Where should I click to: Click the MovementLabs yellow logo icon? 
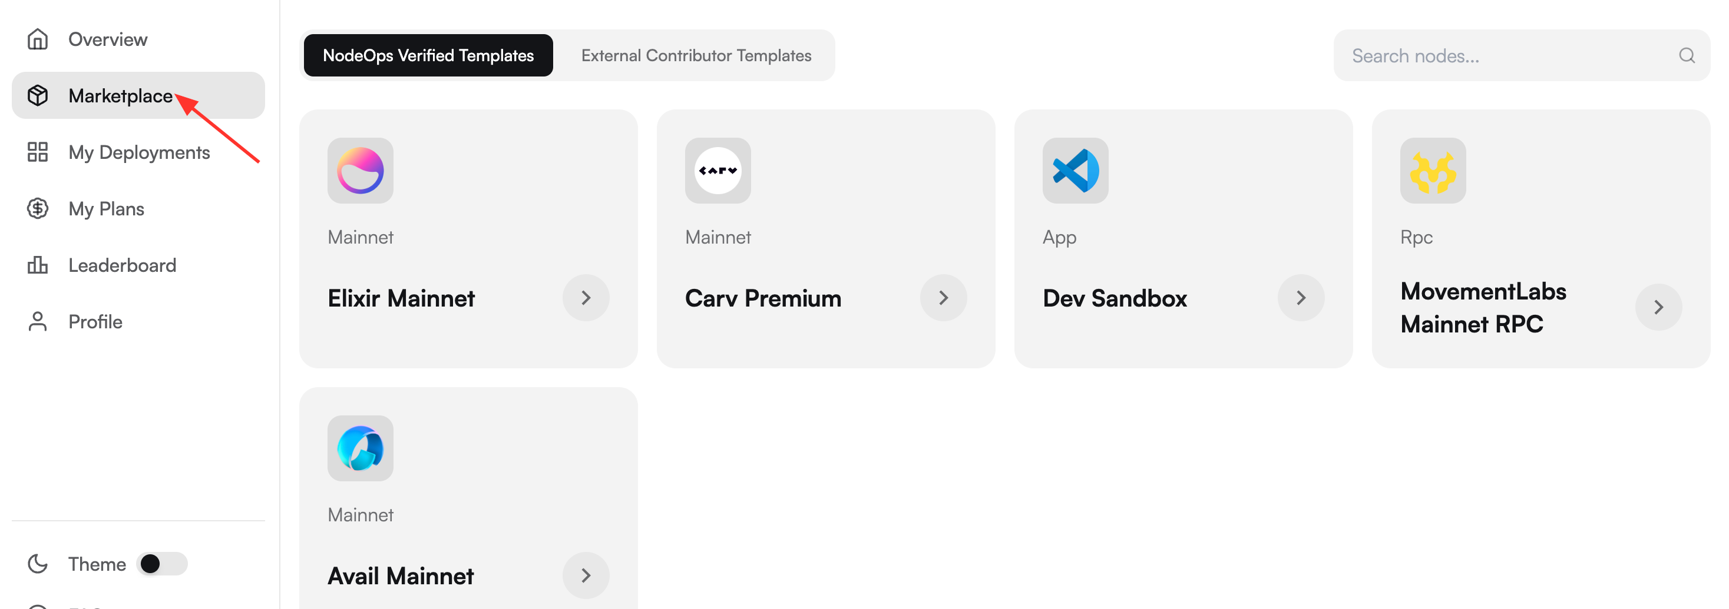pyautogui.click(x=1433, y=171)
